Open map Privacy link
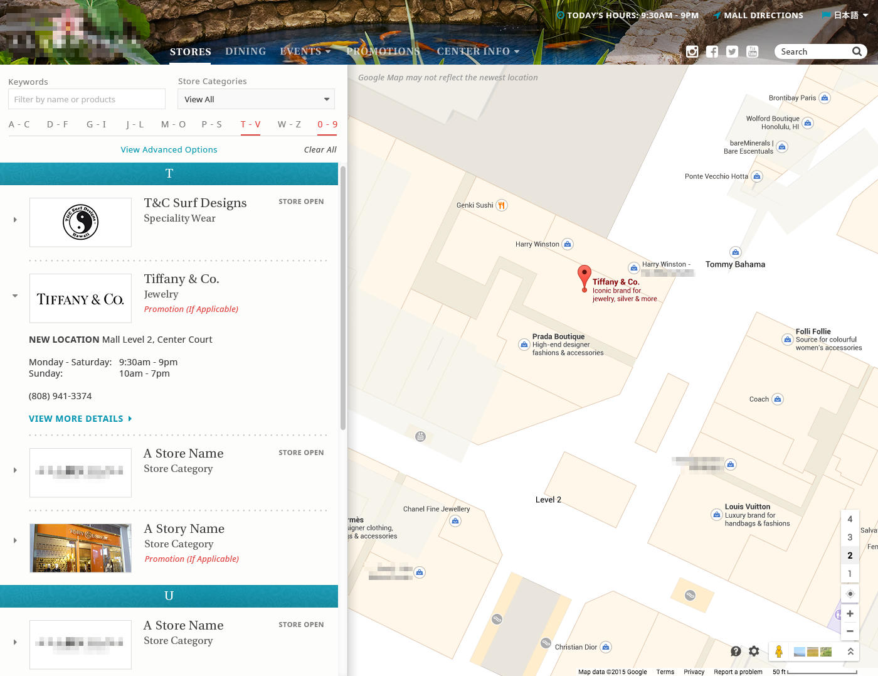The width and height of the screenshot is (878, 676). tap(694, 672)
